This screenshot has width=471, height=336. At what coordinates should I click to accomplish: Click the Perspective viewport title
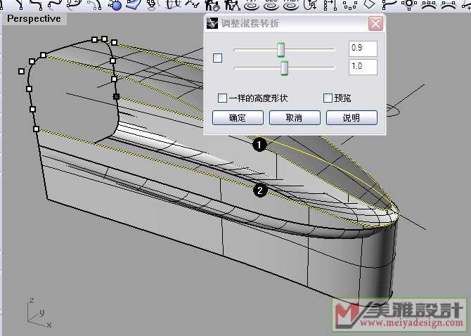pos(34,18)
